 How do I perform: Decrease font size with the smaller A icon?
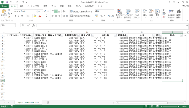48,11
